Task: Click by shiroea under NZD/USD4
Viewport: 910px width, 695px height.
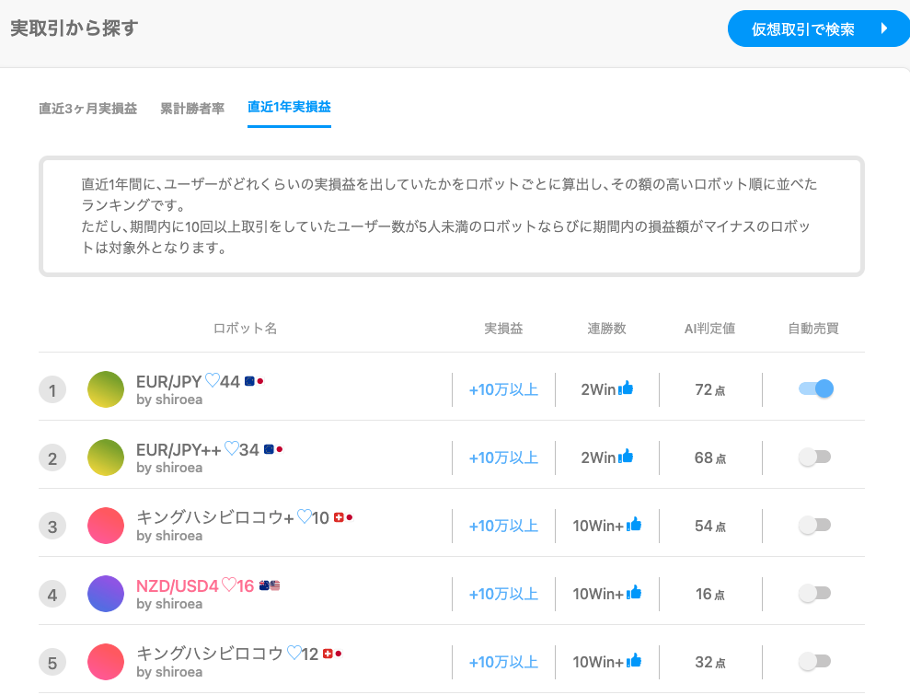Action: 169,604
